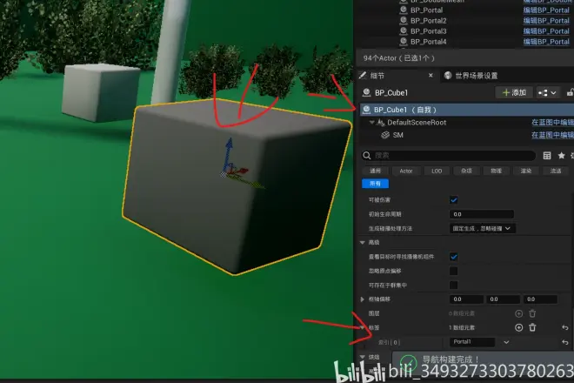574x383 pixels.
Task: Open the blueprint options dropdown next to 添加
Action: point(547,93)
